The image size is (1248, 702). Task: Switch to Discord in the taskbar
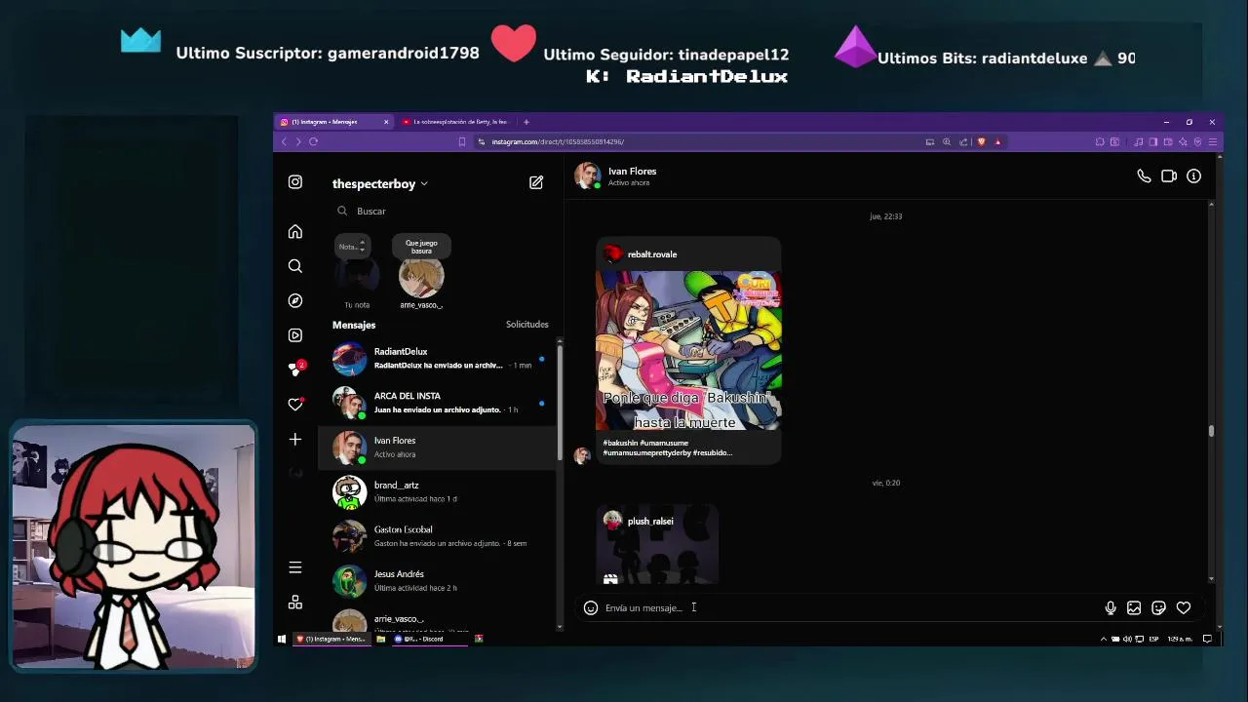(430, 639)
